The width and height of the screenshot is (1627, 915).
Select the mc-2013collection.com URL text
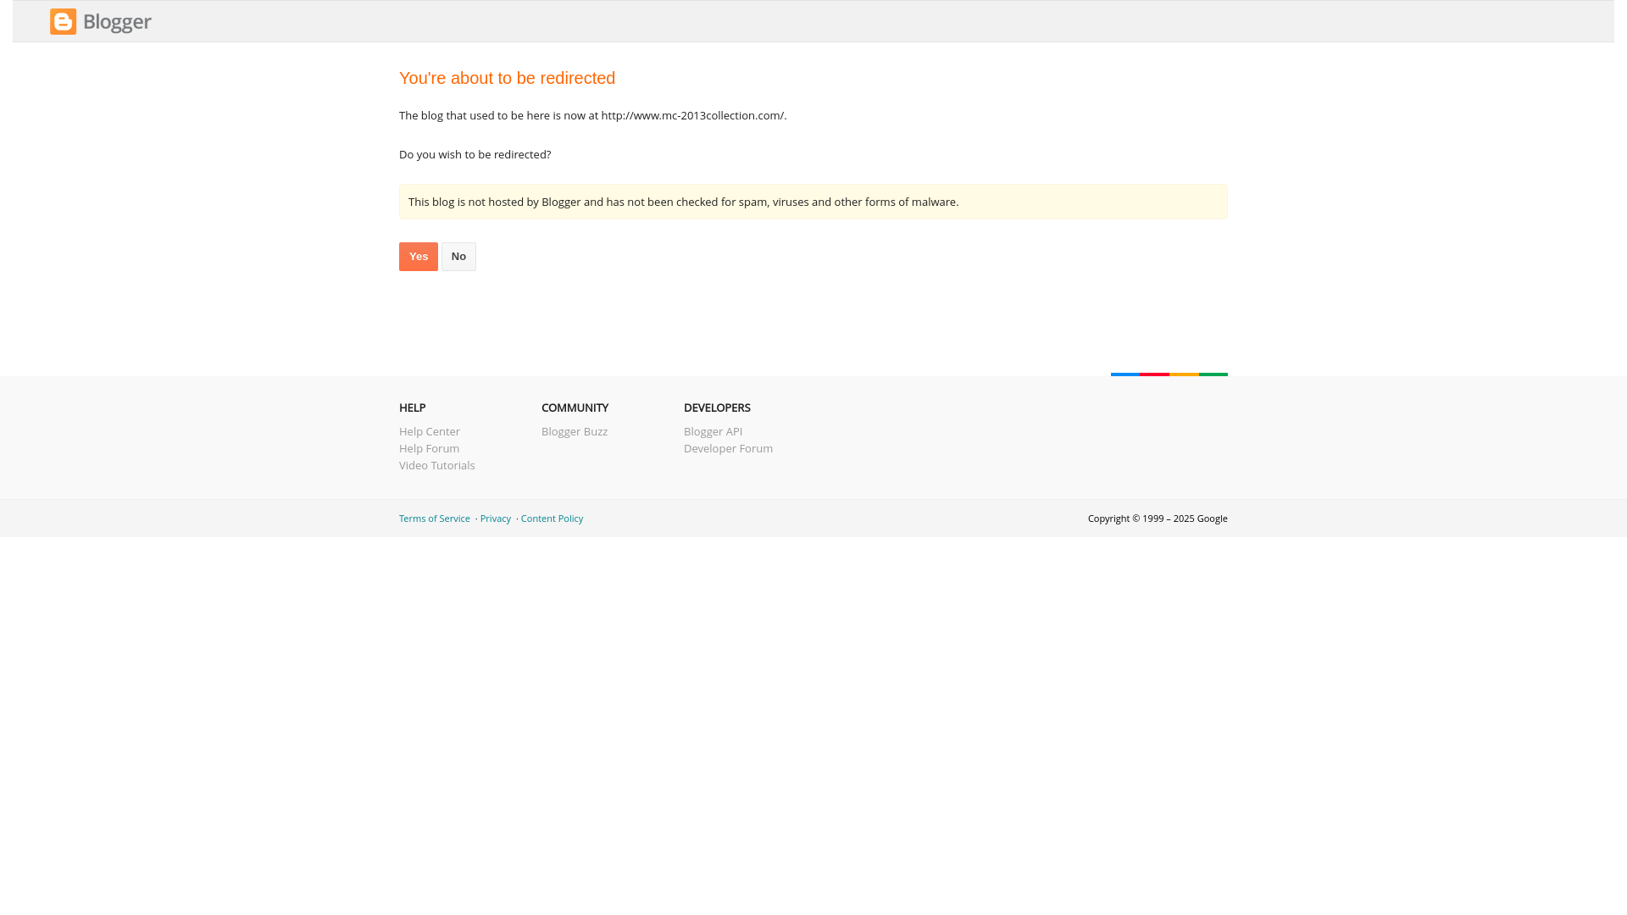[x=692, y=115]
